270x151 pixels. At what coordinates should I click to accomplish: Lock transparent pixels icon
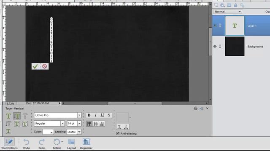pyautogui.click(x=242, y=5)
